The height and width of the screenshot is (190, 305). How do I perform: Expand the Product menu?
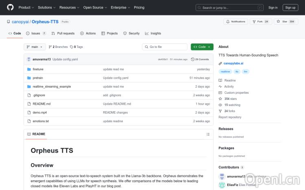click(26, 7)
